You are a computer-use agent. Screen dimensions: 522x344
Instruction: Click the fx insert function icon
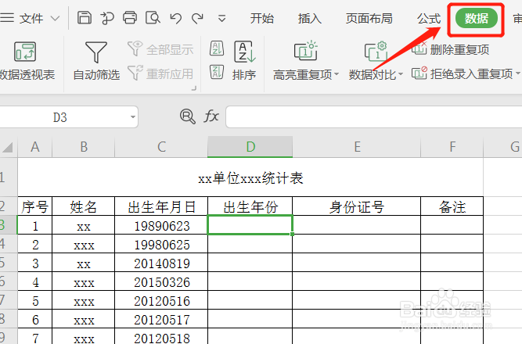[x=211, y=116]
